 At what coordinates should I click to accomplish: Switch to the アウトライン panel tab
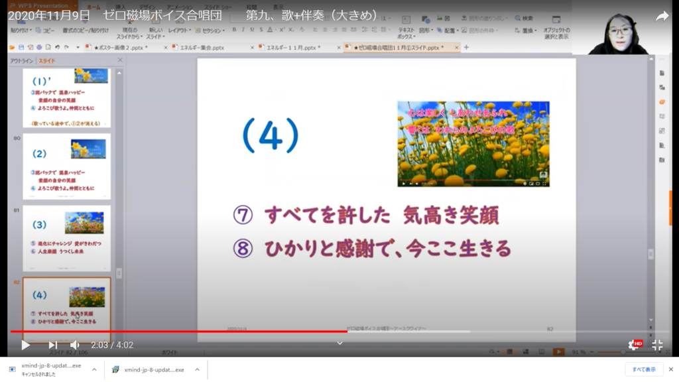pos(22,60)
